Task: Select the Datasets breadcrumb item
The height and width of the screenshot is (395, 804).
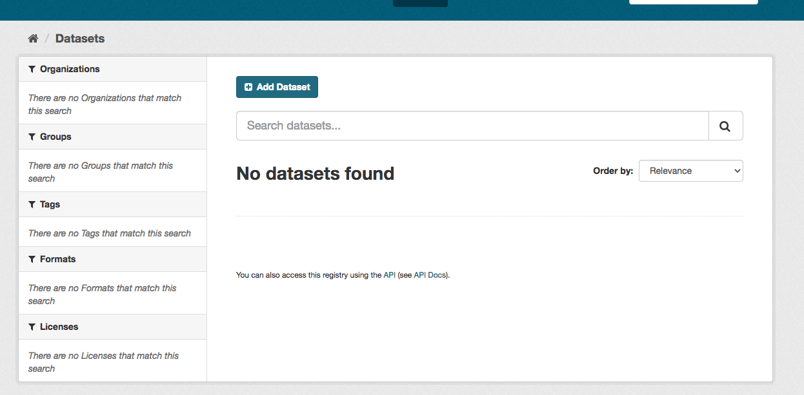Action: (x=79, y=38)
